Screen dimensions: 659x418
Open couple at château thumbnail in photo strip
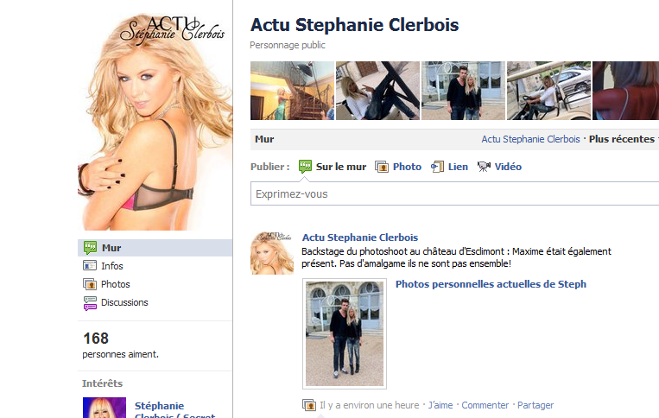tap(463, 91)
